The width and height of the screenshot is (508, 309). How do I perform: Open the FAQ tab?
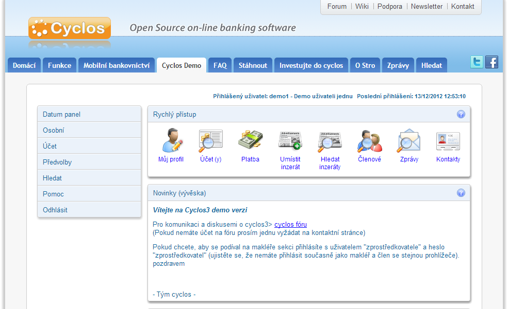pos(220,65)
